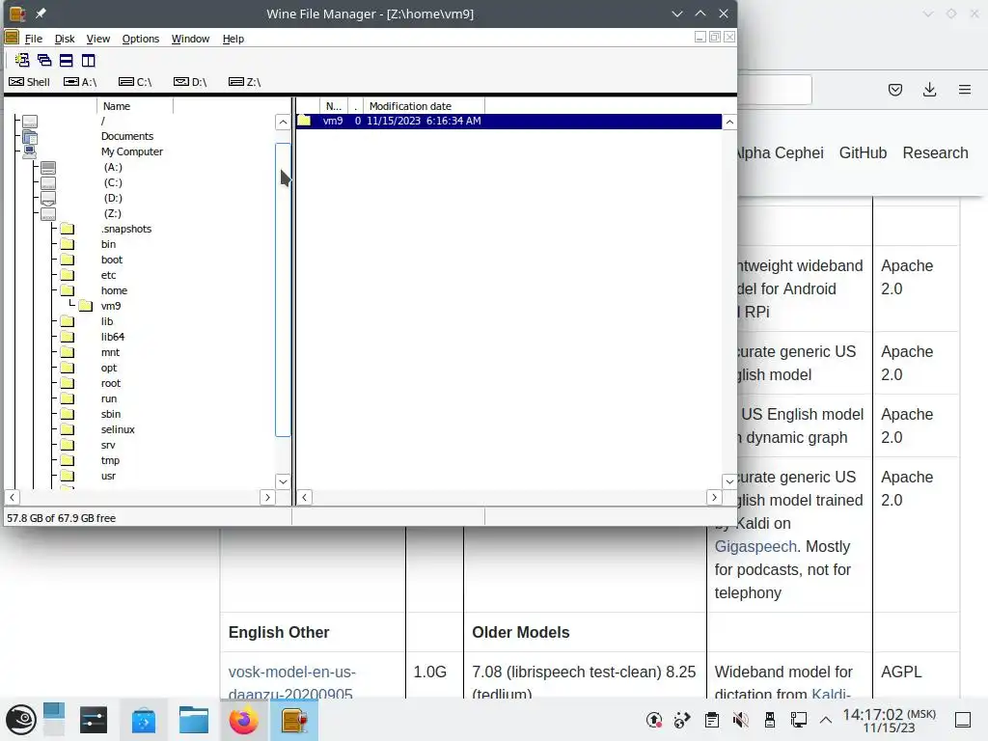Click the tree pane scroll-down arrow
The image size is (988, 741).
pos(283,481)
